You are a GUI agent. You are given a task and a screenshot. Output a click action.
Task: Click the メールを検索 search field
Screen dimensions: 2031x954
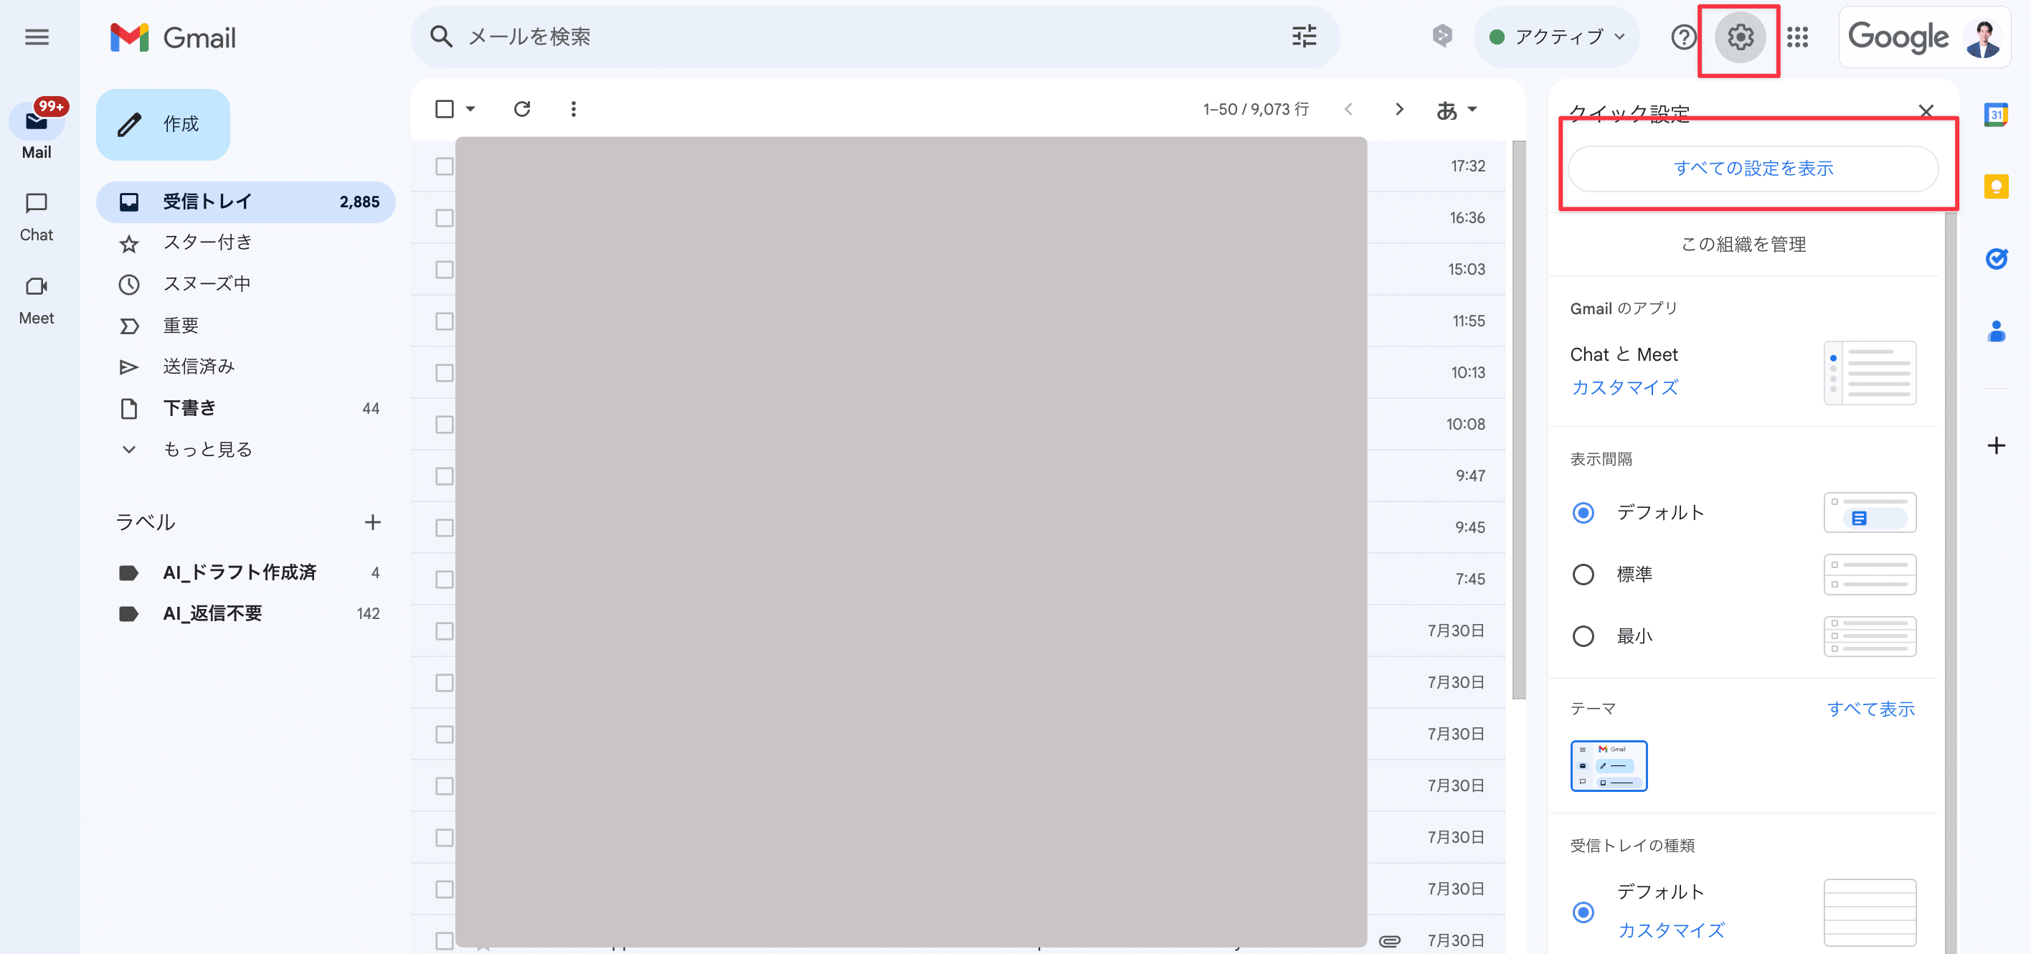coord(788,37)
